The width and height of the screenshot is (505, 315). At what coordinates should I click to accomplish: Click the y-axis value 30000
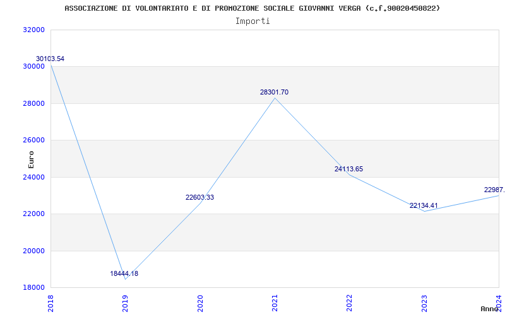(x=33, y=67)
